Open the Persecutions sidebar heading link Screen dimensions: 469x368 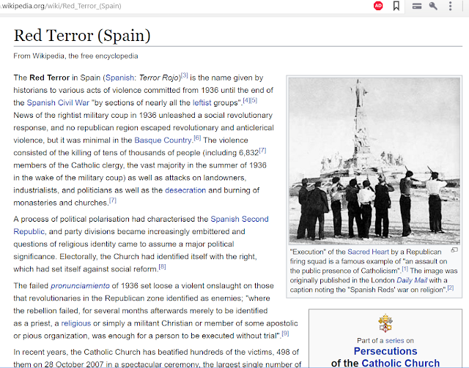pos(385,351)
